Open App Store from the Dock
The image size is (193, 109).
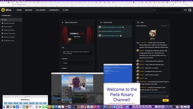tap(105, 107)
